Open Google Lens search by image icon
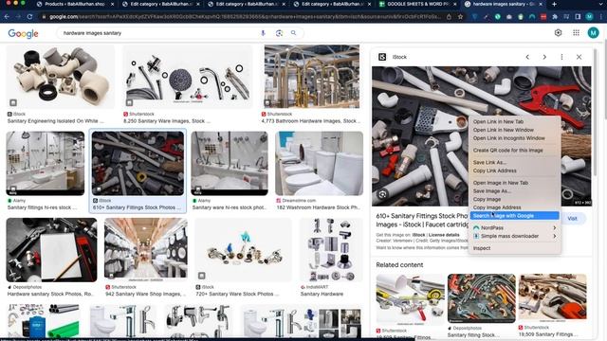This screenshot has width=607, height=341. click(279, 33)
